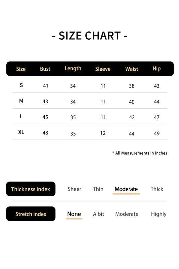This screenshot has height=269, width=179.
Task: Pick 'A bit' in the stretch index
Action: coord(98,214)
